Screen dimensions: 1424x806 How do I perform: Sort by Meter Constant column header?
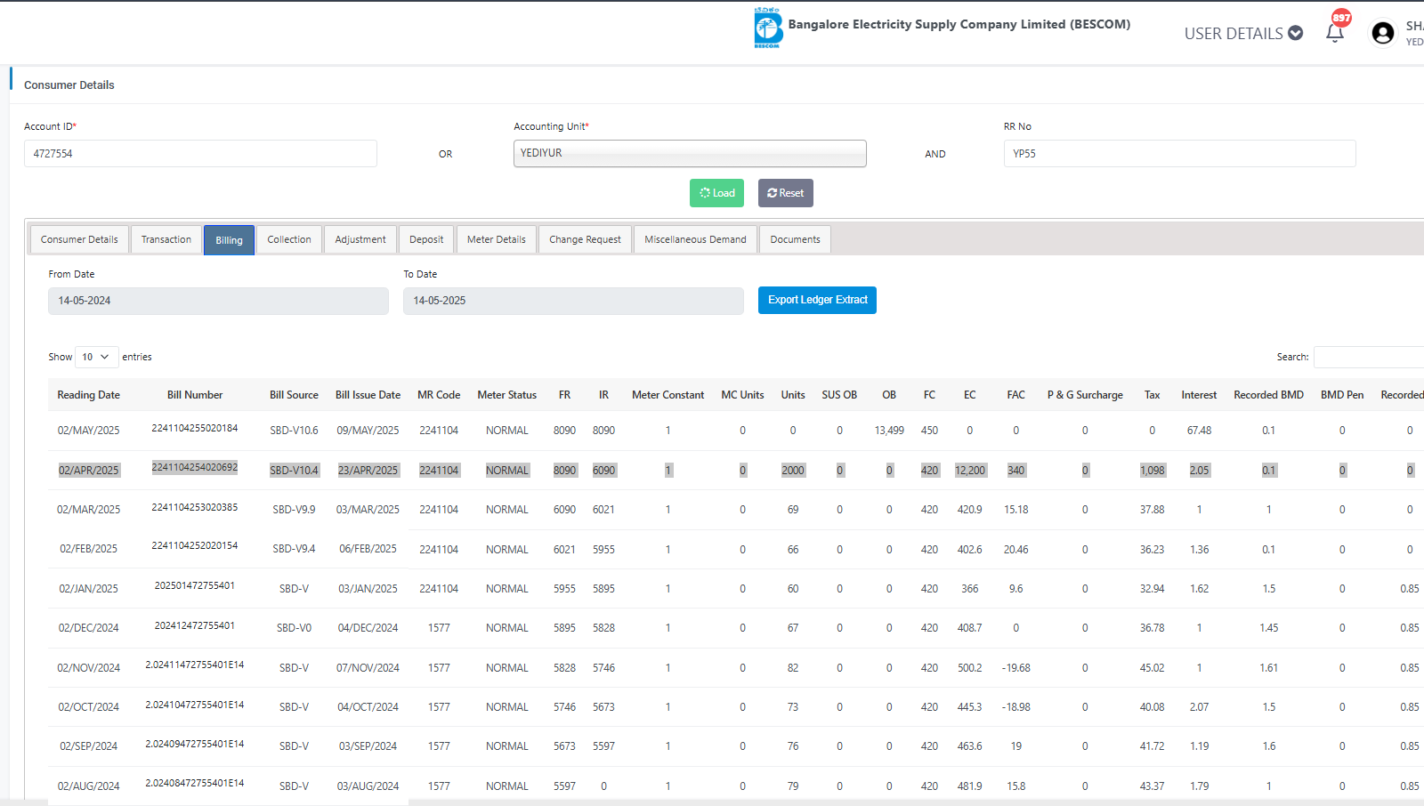coord(667,395)
